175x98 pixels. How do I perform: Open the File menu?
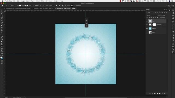tap(14, 1)
